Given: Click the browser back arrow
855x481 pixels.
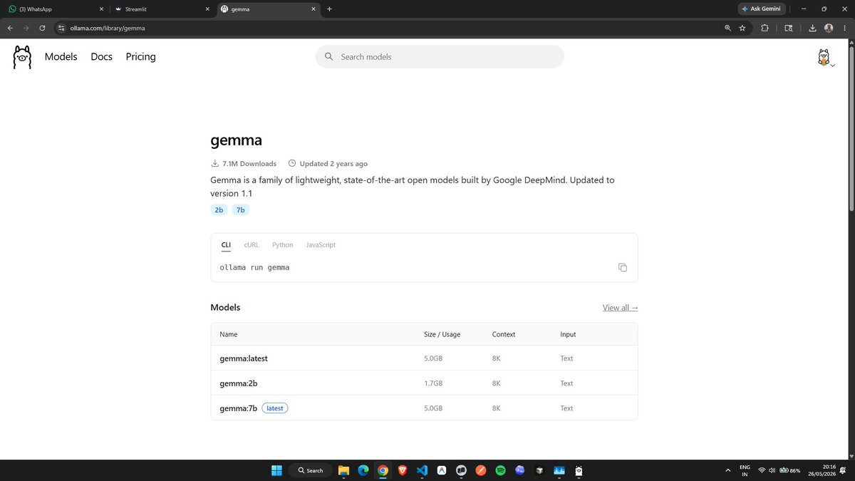Looking at the screenshot, I should click(x=10, y=28).
